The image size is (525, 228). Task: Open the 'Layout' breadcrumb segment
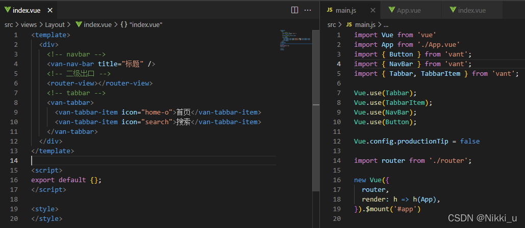coord(55,25)
